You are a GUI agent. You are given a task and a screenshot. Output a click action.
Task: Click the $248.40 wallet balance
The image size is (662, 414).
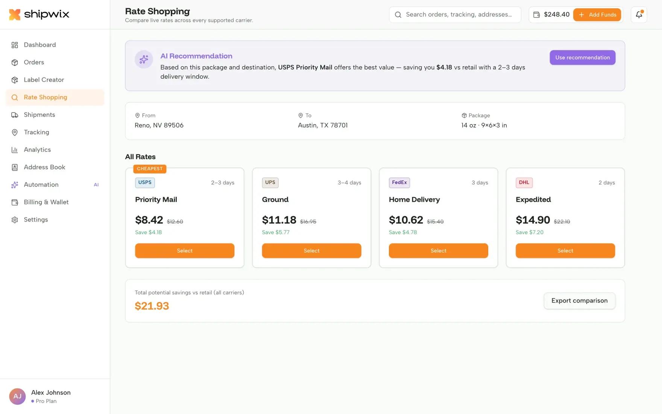tap(557, 15)
